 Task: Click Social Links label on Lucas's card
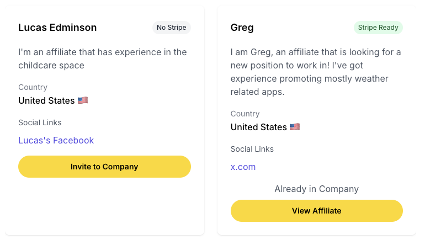(40, 122)
